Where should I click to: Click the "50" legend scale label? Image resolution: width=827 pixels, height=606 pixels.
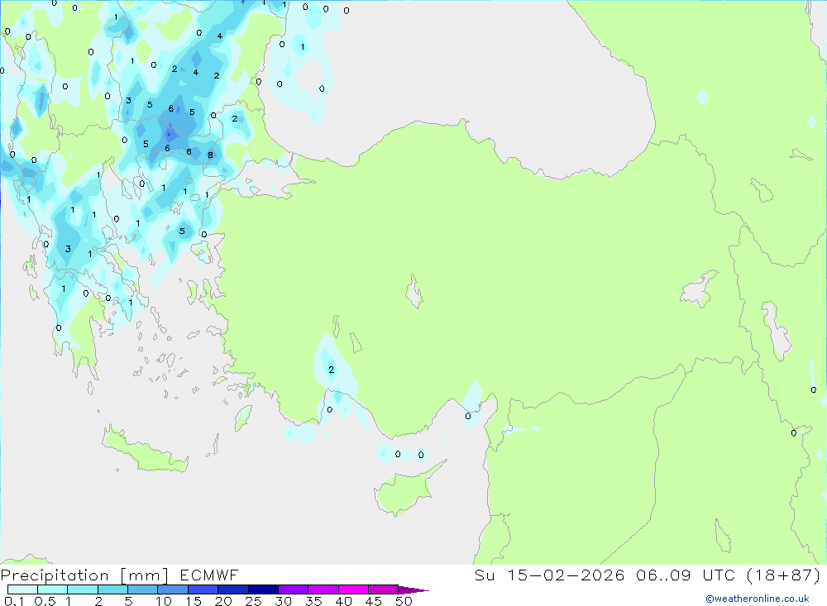pyautogui.click(x=404, y=601)
